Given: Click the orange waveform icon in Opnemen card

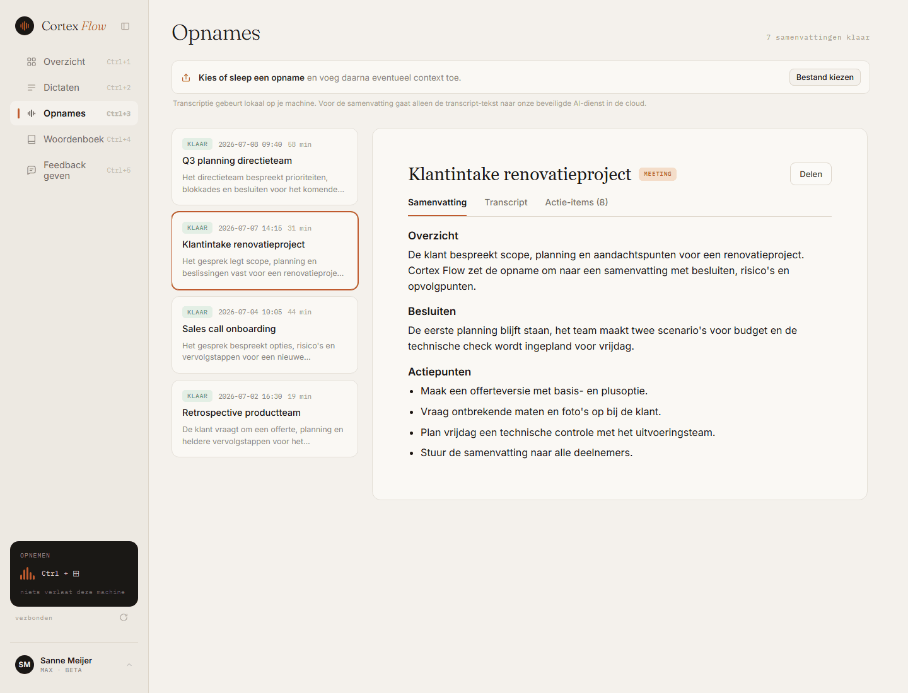Looking at the screenshot, I should (27, 573).
